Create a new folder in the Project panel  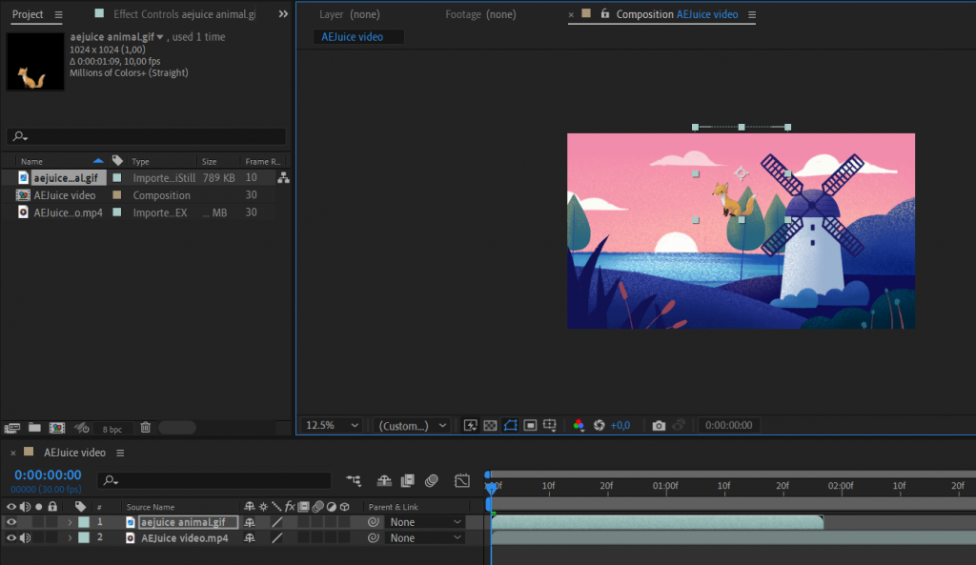pos(34,428)
